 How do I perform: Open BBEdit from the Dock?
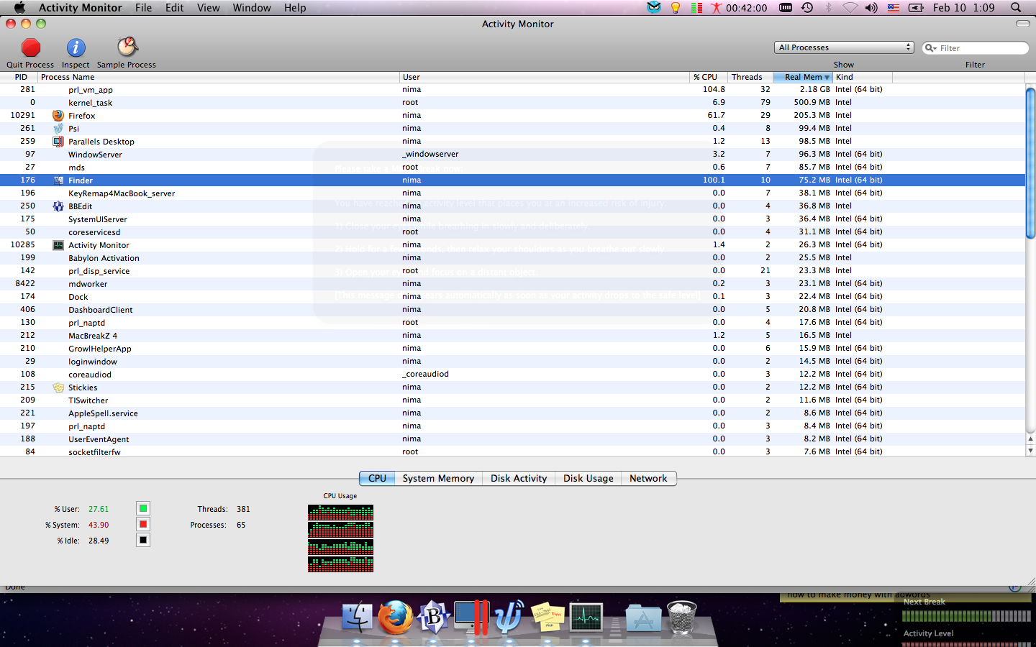point(433,617)
